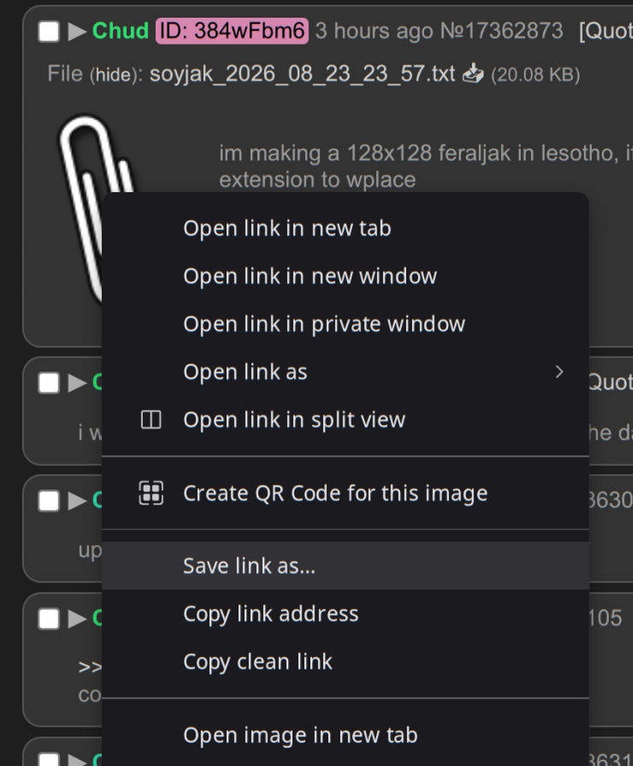Open the soyjak_2026_08_23_23_57.txt file link

pos(302,74)
